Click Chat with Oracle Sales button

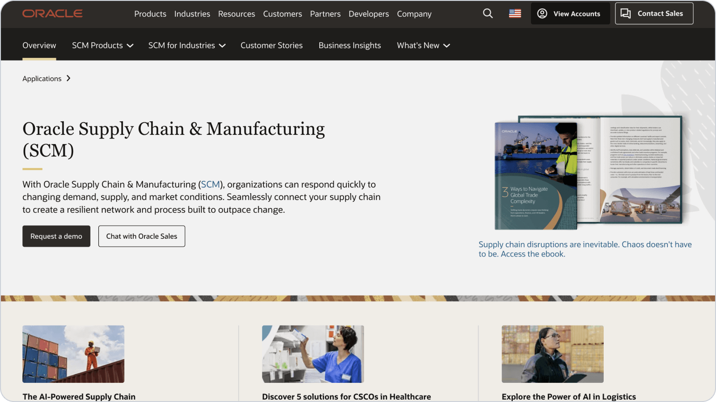pyautogui.click(x=142, y=236)
